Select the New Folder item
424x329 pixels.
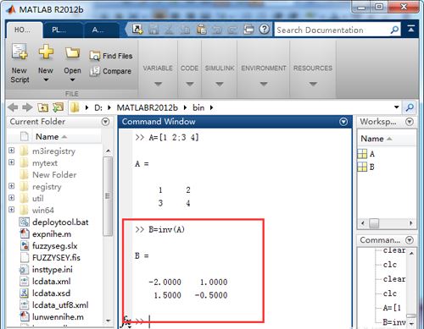pos(54,175)
